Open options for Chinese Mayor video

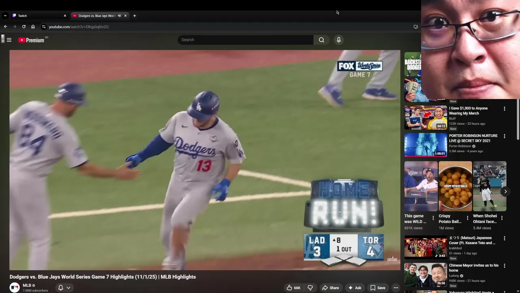coord(505,266)
